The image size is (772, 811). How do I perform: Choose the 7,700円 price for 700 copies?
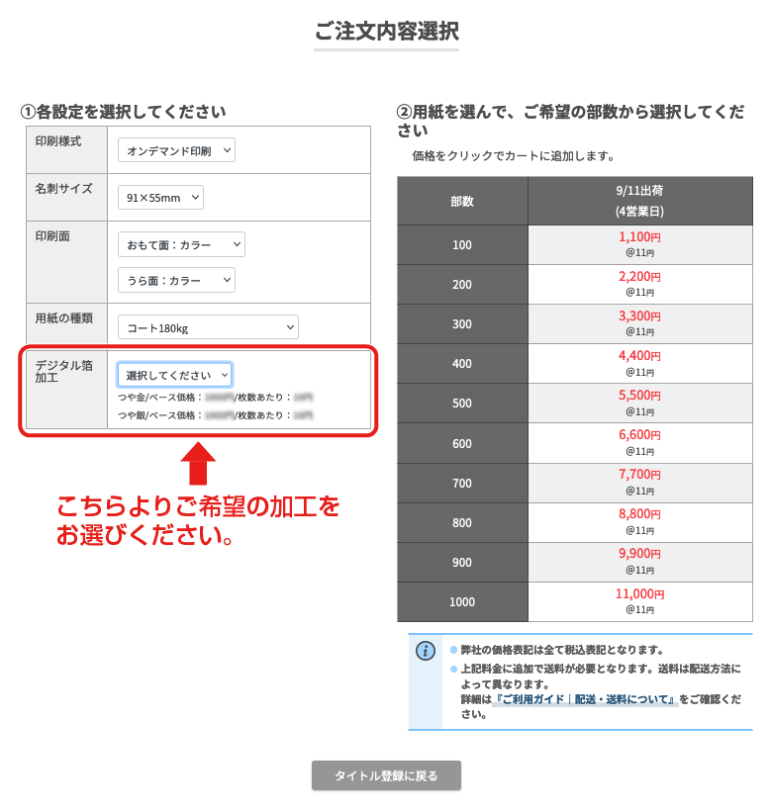tap(639, 475)
